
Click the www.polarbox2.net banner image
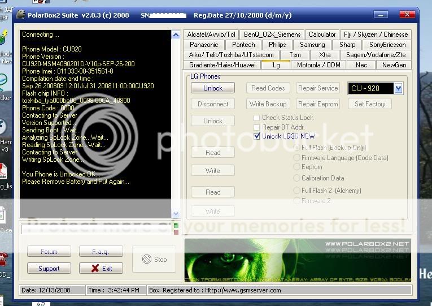coord(298,260)
